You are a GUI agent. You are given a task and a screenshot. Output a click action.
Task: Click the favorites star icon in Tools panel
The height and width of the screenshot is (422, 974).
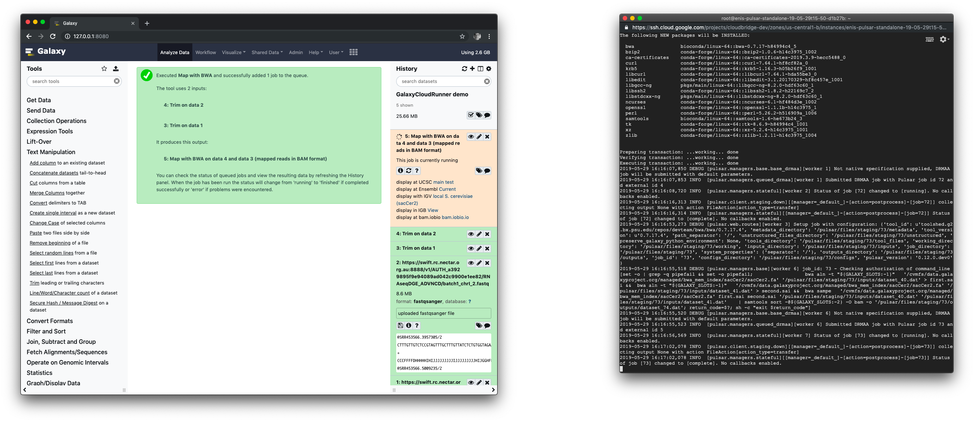[104, 69]
